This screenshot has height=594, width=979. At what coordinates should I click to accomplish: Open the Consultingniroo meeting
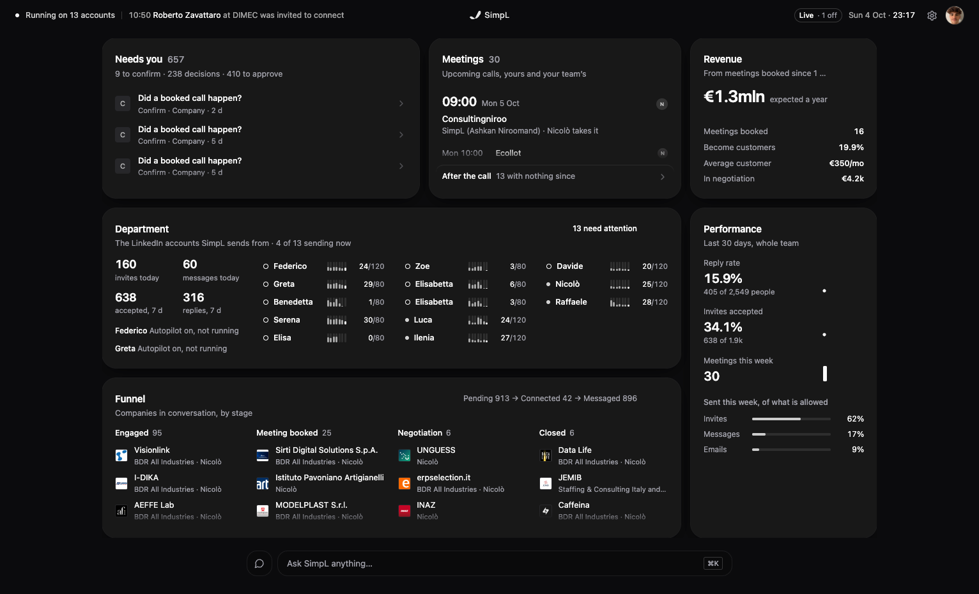555,116
